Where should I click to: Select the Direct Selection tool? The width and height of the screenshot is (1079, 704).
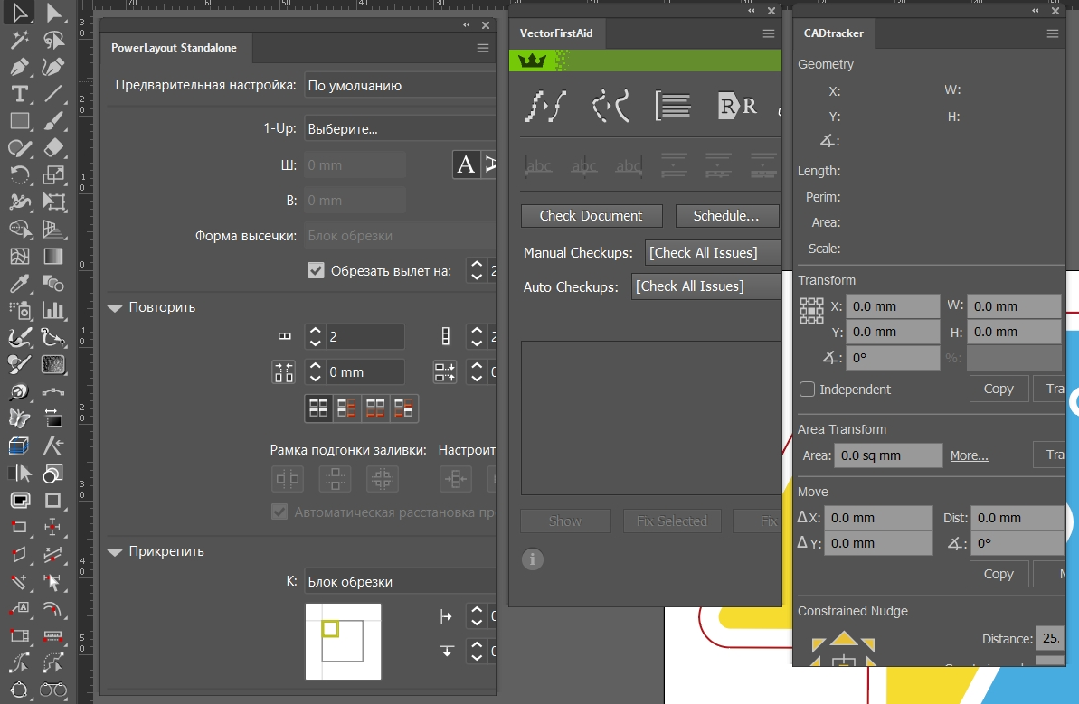pos(53,13)
